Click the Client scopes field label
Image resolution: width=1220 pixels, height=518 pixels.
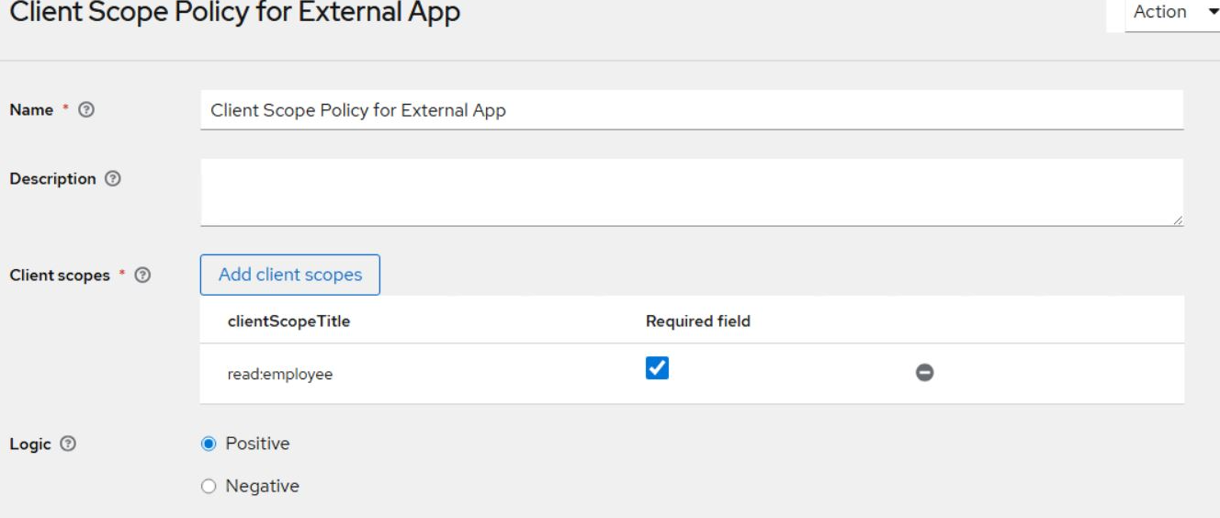click(x=60, y=276)
